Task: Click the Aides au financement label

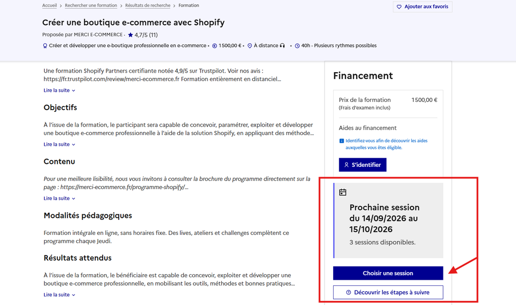Action: click(367, 128)
